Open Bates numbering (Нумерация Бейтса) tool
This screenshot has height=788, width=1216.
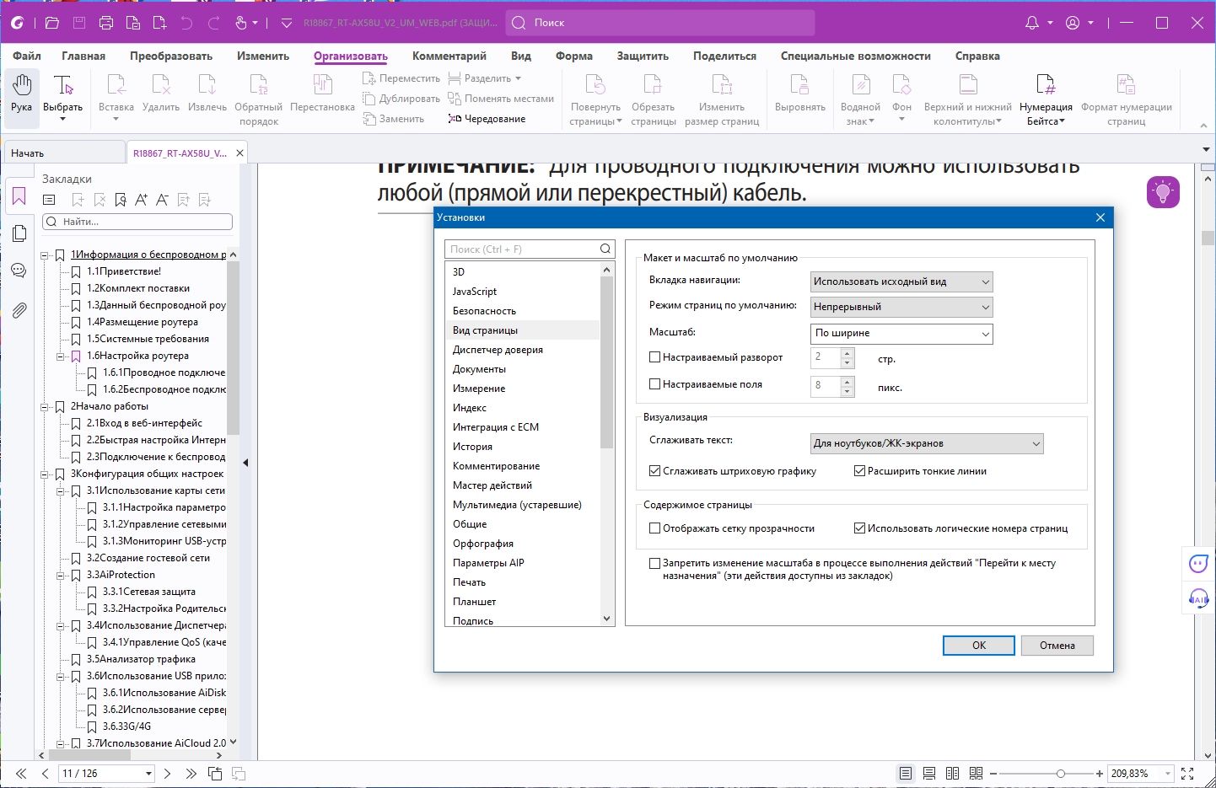pos(1045,85)
